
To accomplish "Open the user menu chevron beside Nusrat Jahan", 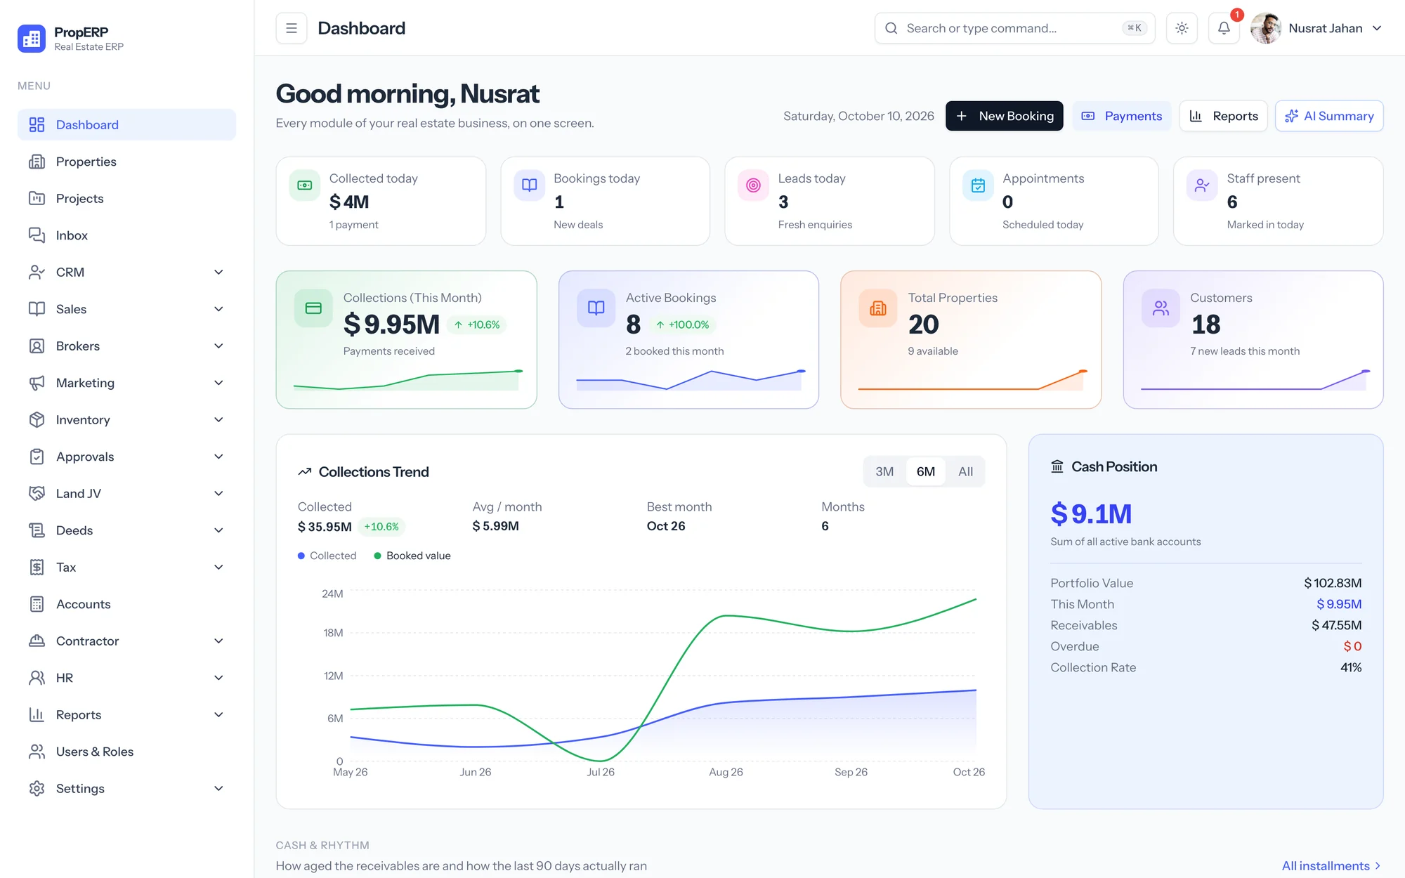I will pos(1377,28).
